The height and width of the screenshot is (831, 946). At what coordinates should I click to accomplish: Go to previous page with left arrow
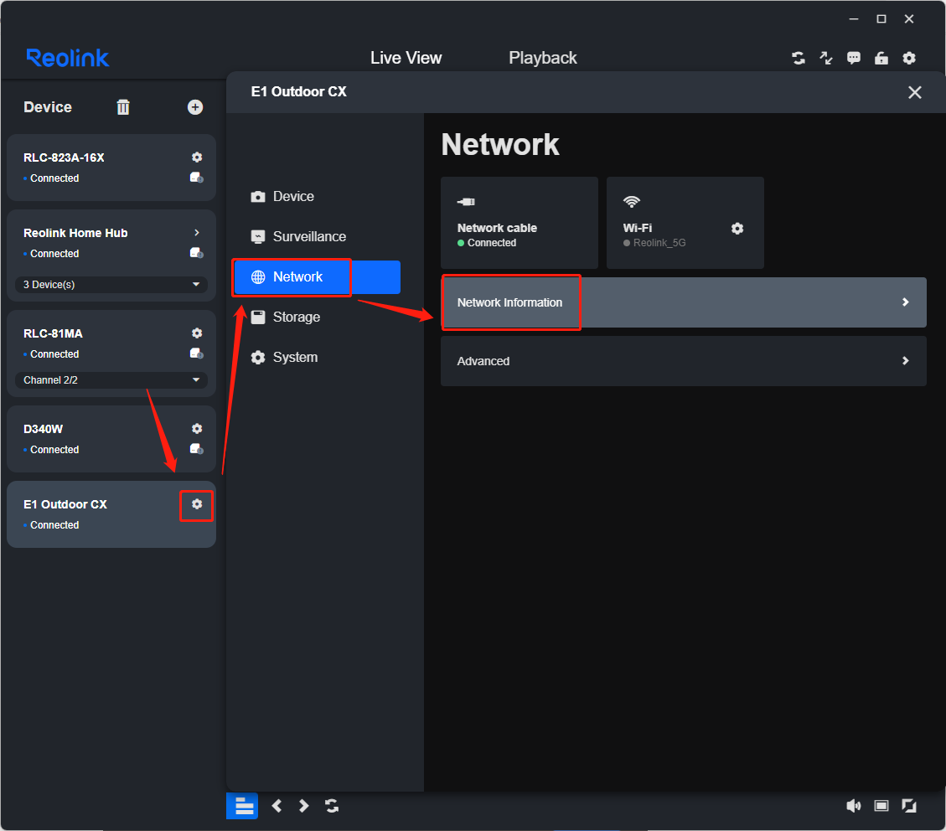[277, 806]
